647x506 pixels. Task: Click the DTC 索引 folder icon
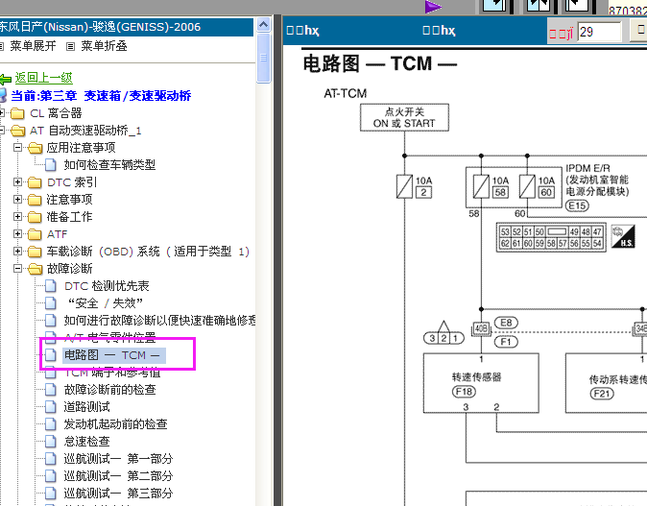(x=35, y=182)
